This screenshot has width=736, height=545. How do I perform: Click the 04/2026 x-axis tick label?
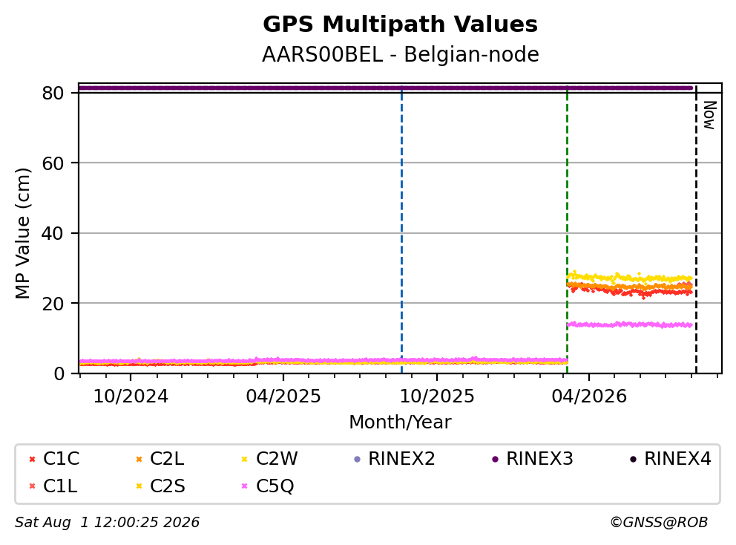pos(589,396)
